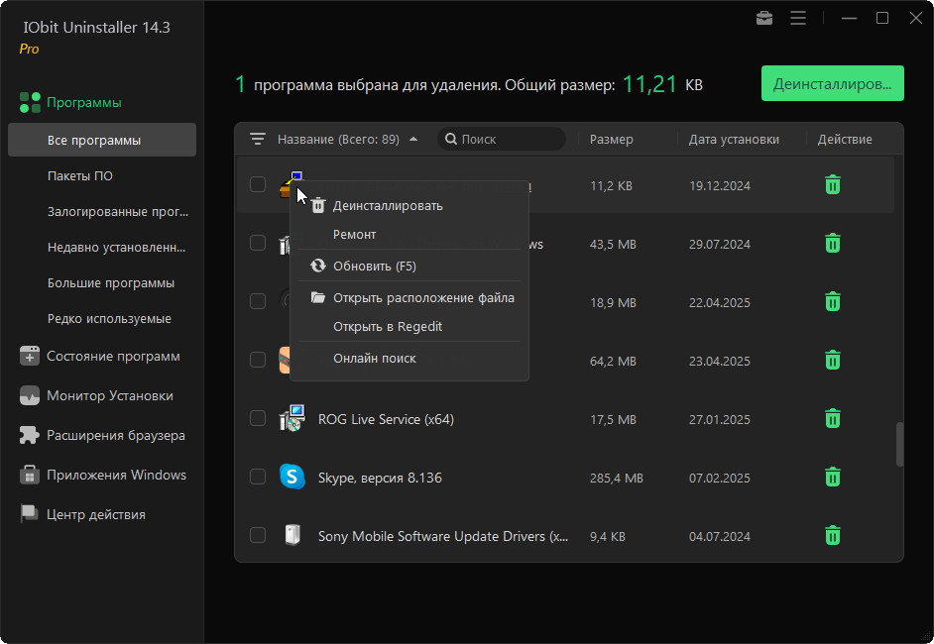Select the 'ROG Live Service (x64)' name

[386, 420]
